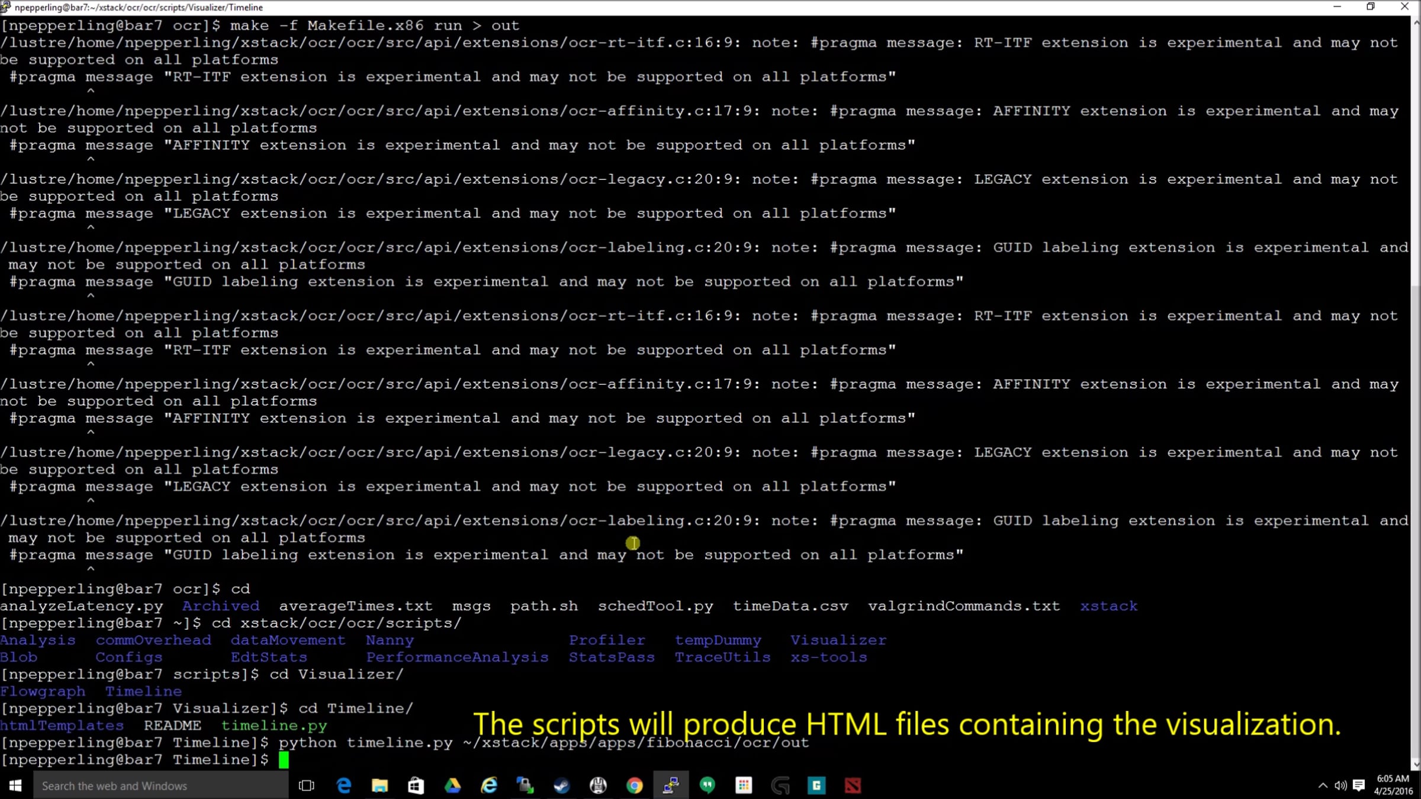Screen dimensions: 1421x799
Task: Launch Google Chrome from the taskbar
Action: click(x=634, y=785)
